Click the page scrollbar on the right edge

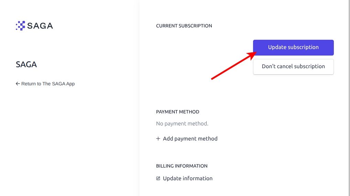pyautogui.click(x=349, y=98)
